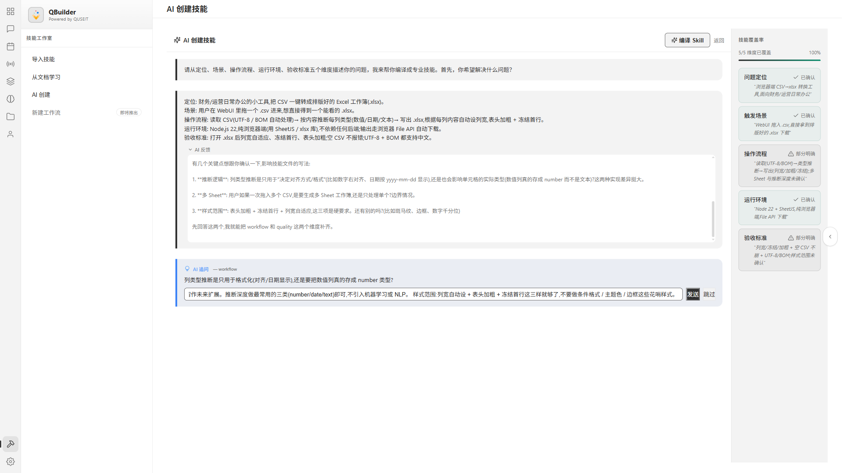Click the 100% coverage value

815,53
